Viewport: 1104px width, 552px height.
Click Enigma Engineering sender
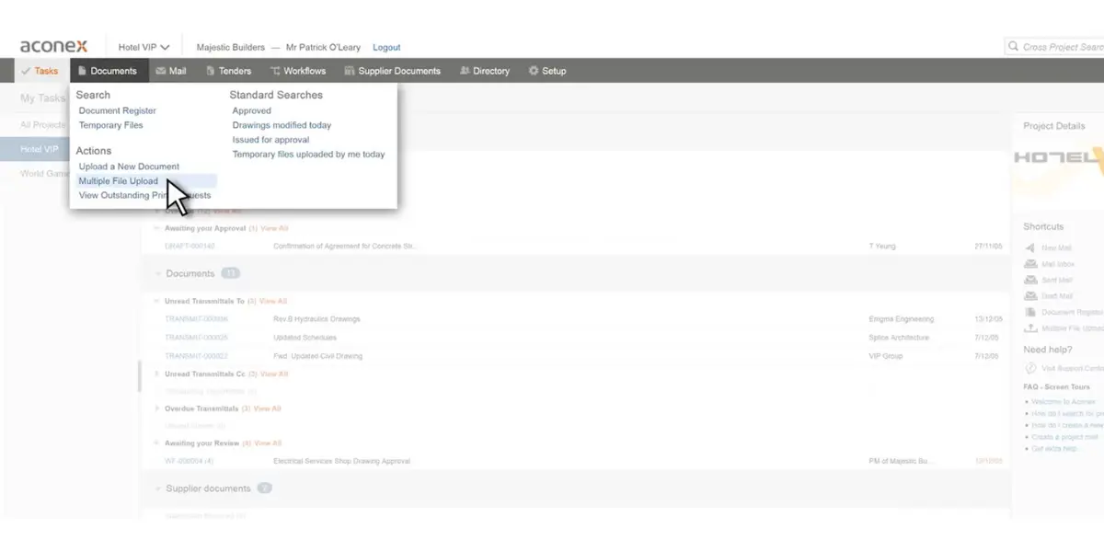click(x=901, y=319)
